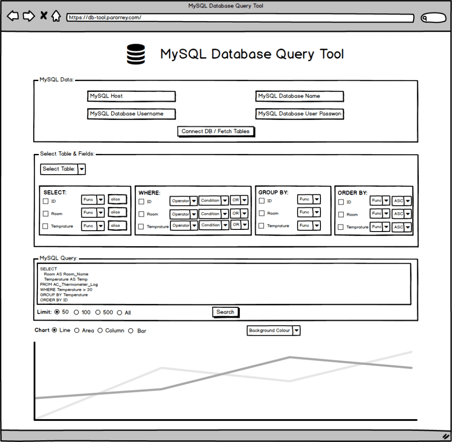Check Room in the WHERE section
452x442 pixels.
[x=141, y=214]
